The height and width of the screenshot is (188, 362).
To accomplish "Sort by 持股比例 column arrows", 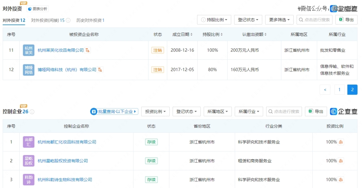I will pos(222,35).
